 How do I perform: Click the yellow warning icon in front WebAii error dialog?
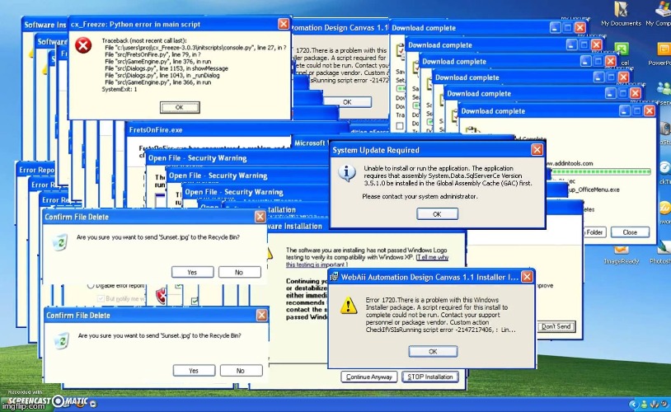[x=349, y=306]
